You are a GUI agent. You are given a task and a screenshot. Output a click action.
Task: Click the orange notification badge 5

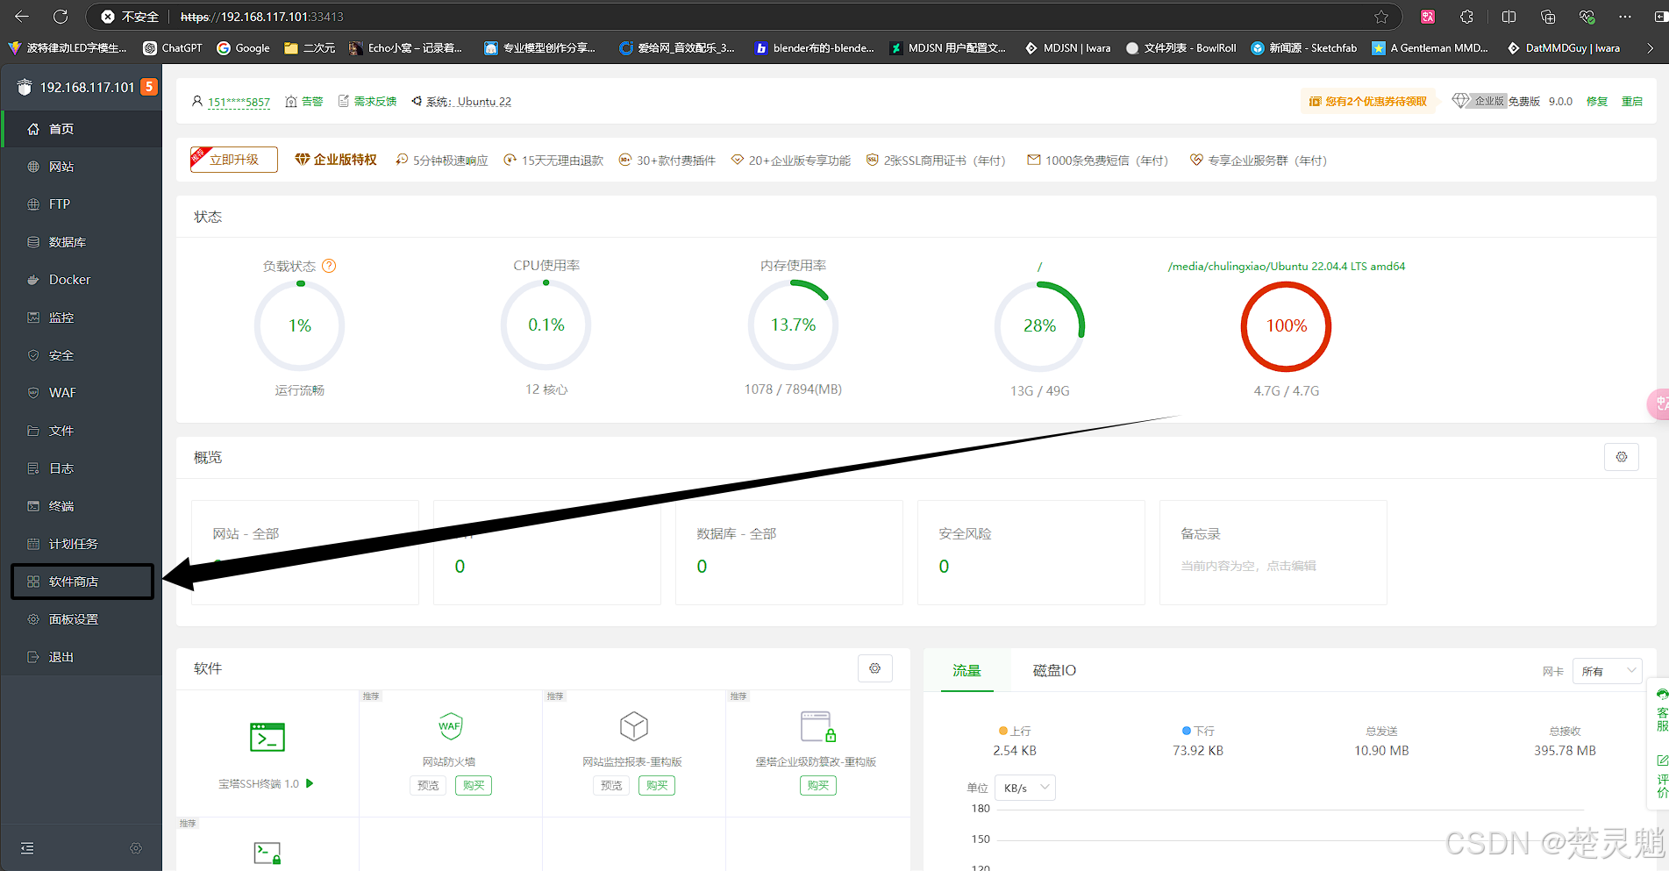click(149, 87)
